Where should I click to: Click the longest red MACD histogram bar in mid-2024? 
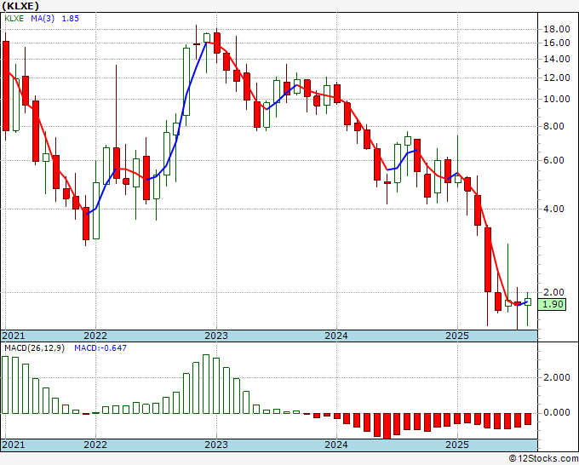click(387, 426)
